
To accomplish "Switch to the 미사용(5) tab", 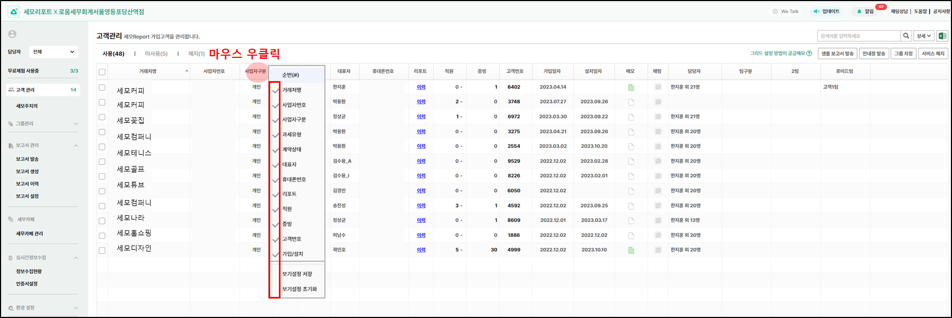I will click(x=156, y=54).
